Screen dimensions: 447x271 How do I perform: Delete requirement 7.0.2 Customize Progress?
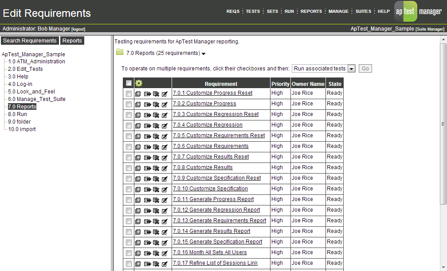point(156,105)
